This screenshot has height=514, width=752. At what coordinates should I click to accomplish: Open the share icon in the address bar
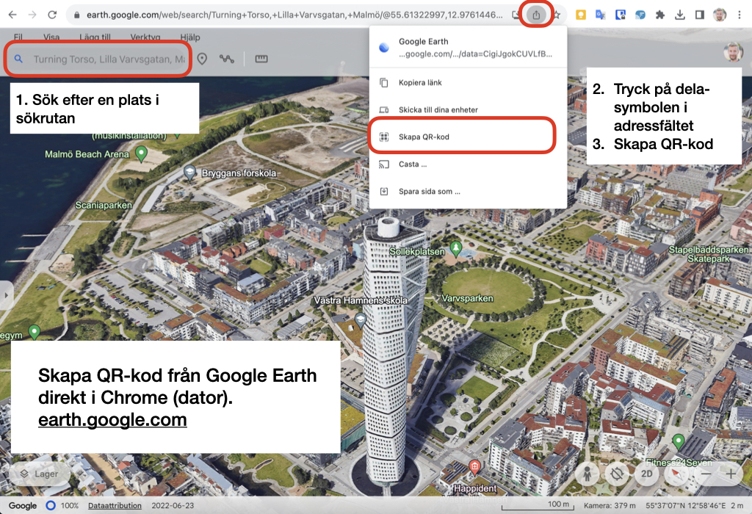(536, 15)
